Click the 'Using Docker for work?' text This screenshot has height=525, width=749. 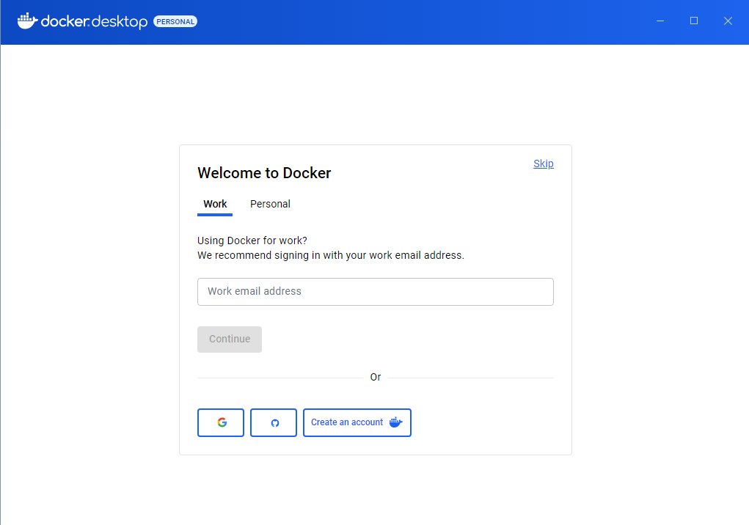tap(252, 241)
